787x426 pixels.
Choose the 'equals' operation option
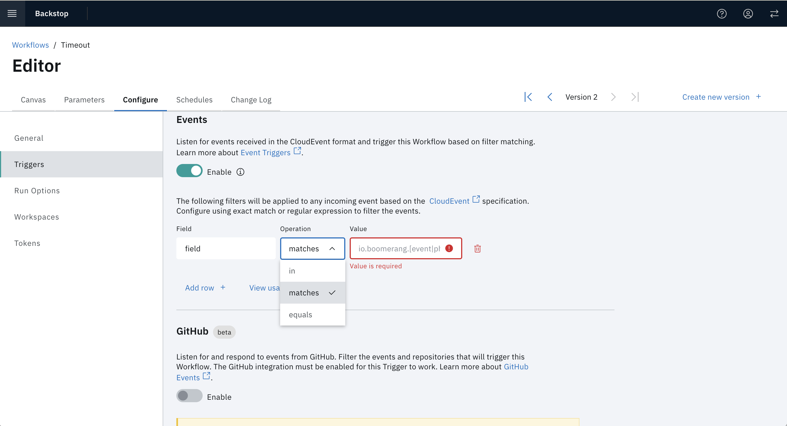tap(312, 315)
